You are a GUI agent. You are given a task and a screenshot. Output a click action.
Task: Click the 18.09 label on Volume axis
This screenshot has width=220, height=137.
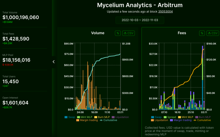pos(94,112)
